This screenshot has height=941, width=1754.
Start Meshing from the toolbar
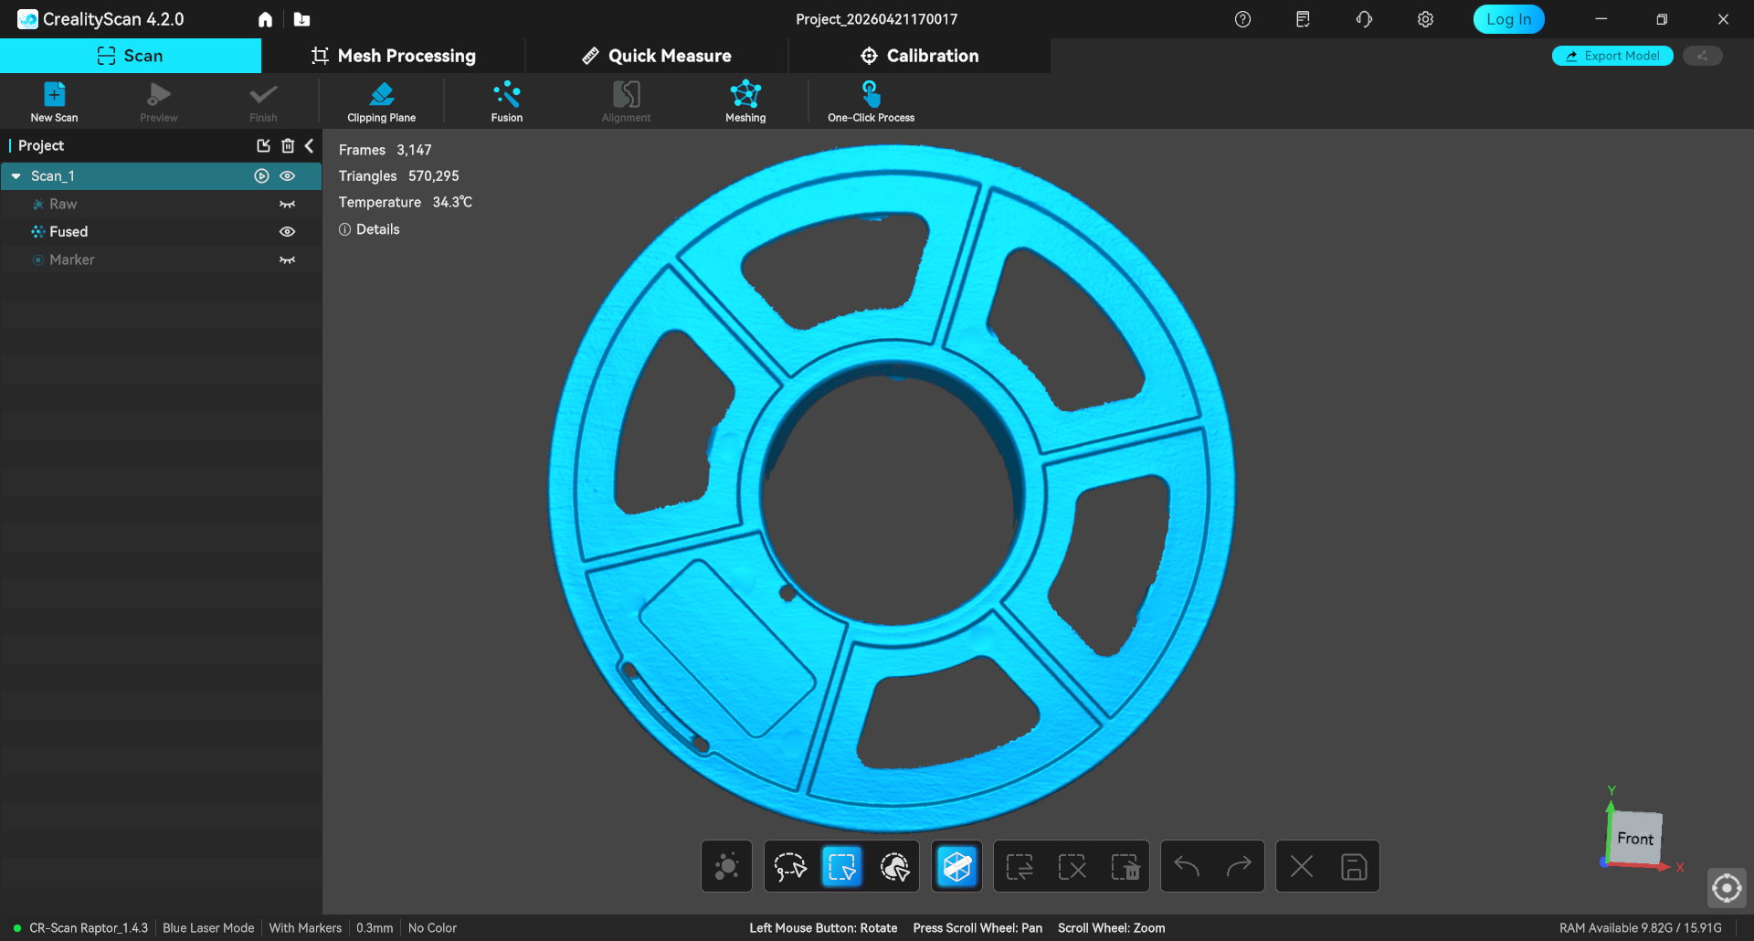(x=745, y=101)
